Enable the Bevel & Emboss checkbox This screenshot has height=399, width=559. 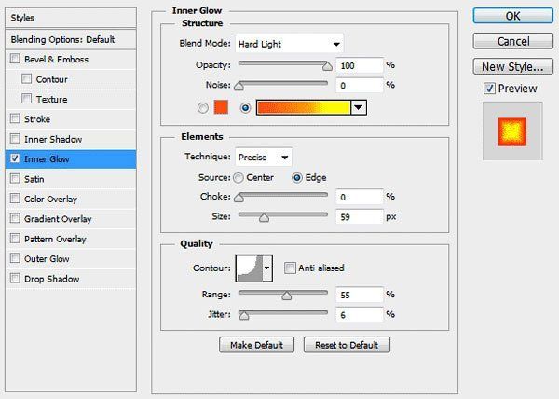15,59
